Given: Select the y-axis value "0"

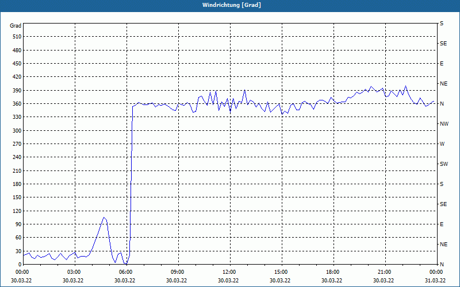Looking at the screenshot, I should tap(20, 265).
